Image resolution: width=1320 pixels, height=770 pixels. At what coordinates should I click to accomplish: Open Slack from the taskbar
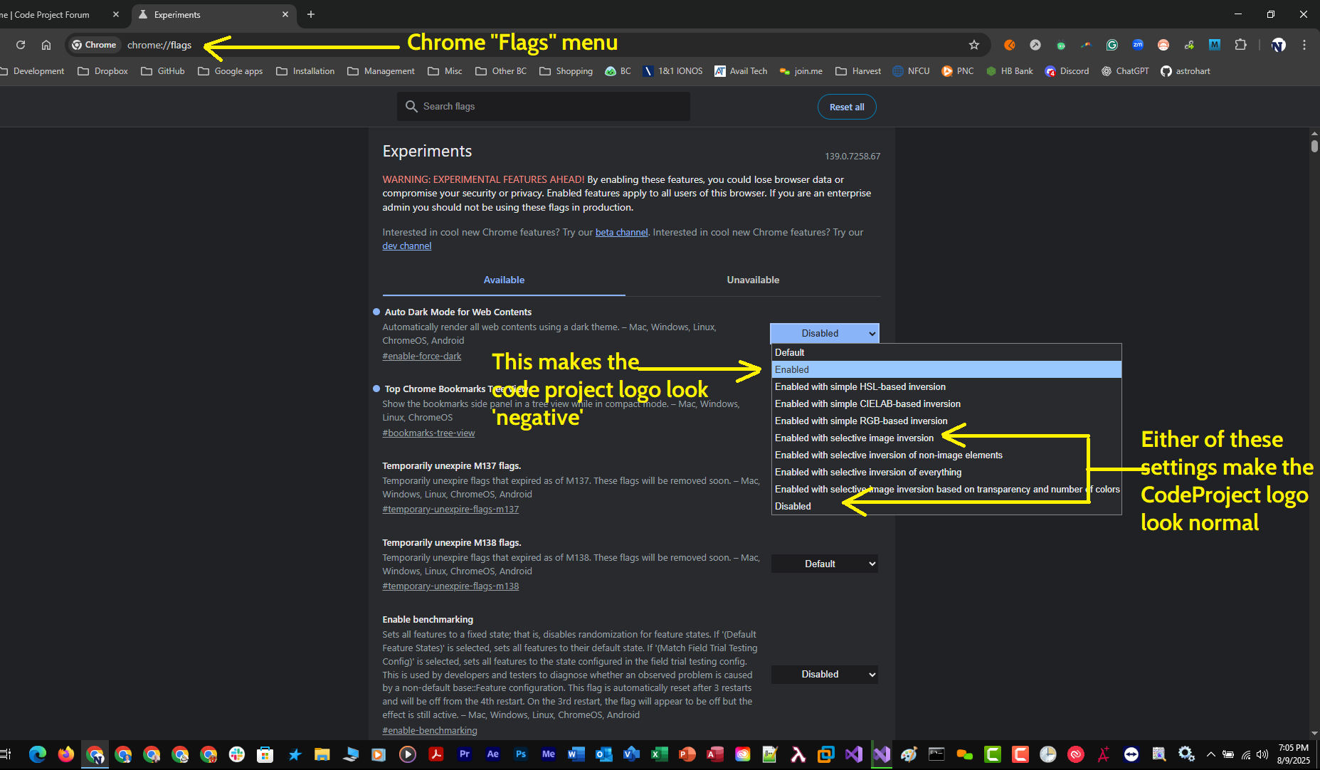[237, 754]
